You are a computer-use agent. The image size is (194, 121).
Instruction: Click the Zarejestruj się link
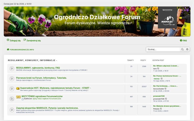coord(33,41)
